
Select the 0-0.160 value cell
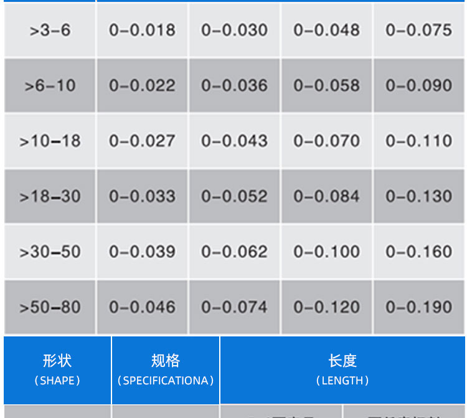point(418,252)
